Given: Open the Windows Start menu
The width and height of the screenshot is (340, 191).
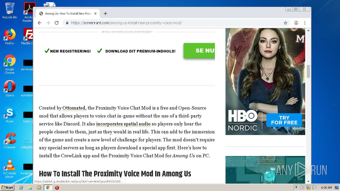Looking at the screenshot, I should pos(7,188).
